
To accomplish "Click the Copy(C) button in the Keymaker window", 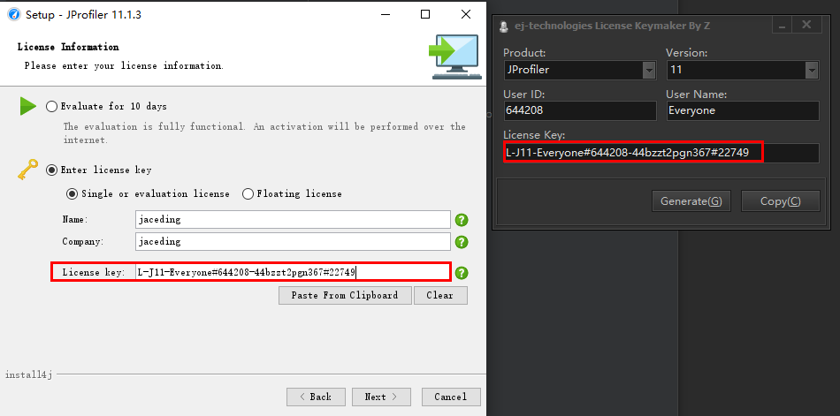I will tap(781, 201).
